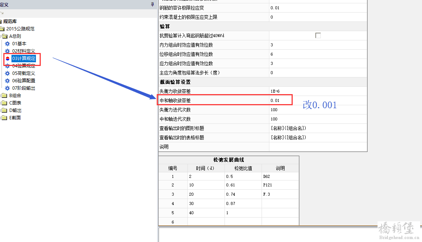The image size is (422, 242).
Task: Click gear icon beside 07阶段输出
Action: point(7,88)
